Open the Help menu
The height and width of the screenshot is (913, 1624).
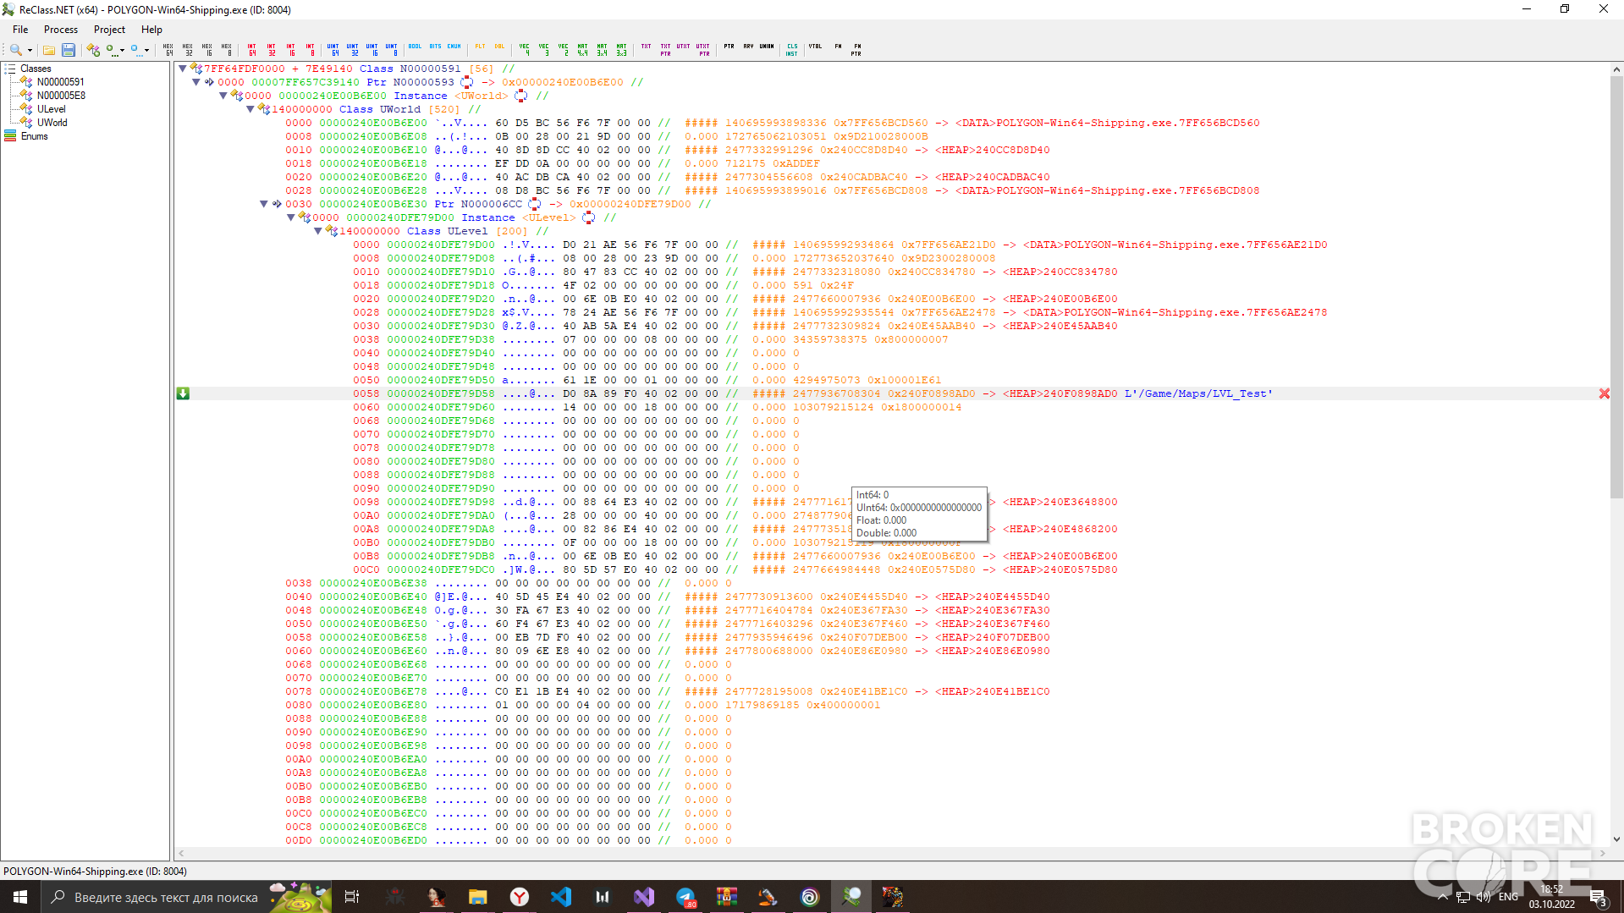(151, 30)
